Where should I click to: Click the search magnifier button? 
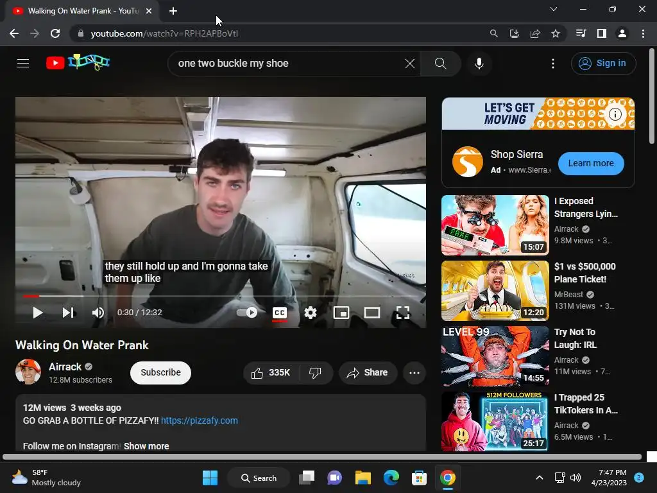(x=440, y=64)
